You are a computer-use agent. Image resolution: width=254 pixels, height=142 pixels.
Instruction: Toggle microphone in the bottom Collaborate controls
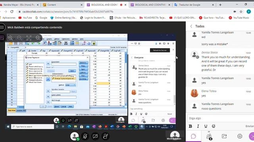(85, 136)
